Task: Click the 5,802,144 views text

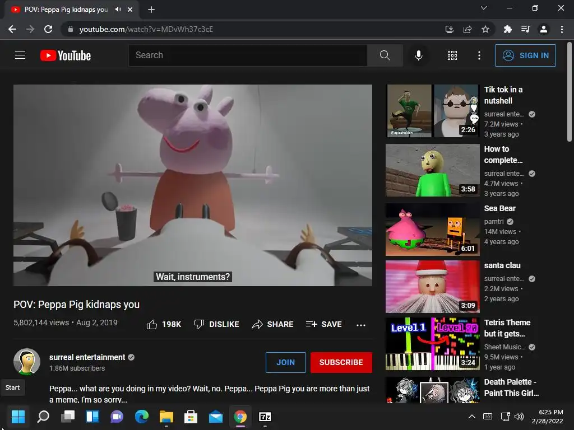Action: [41, 322]
